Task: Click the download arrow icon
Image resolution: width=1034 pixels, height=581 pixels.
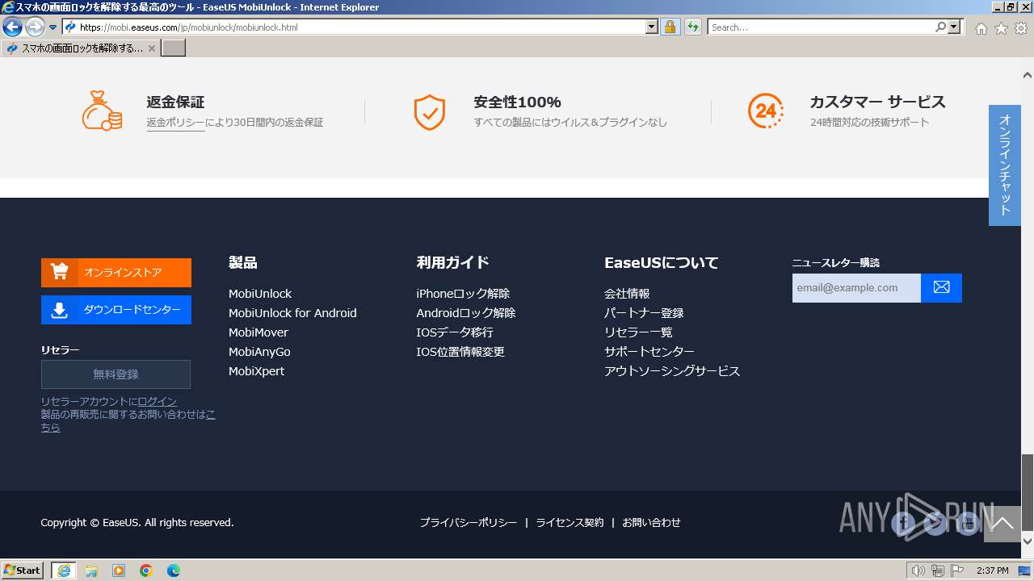Action: (x=60, y=310)
